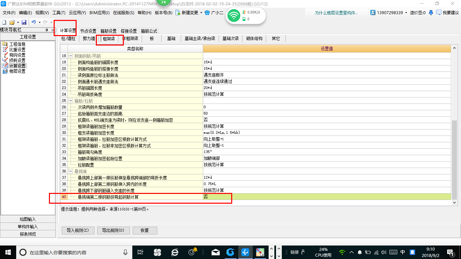Open the dropdown arrow next to Undo
Image resolution: width=461 pixels, height=259 pixels.
pyautogui.click(x=39, y=22)
